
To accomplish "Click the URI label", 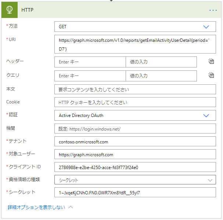I will (x=12, y=40).
